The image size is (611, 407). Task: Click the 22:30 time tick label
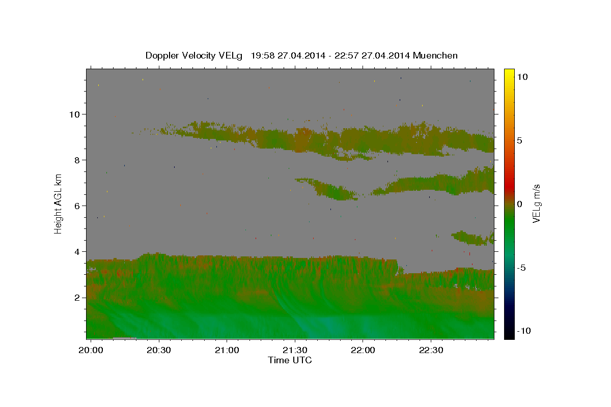point(431,351)
